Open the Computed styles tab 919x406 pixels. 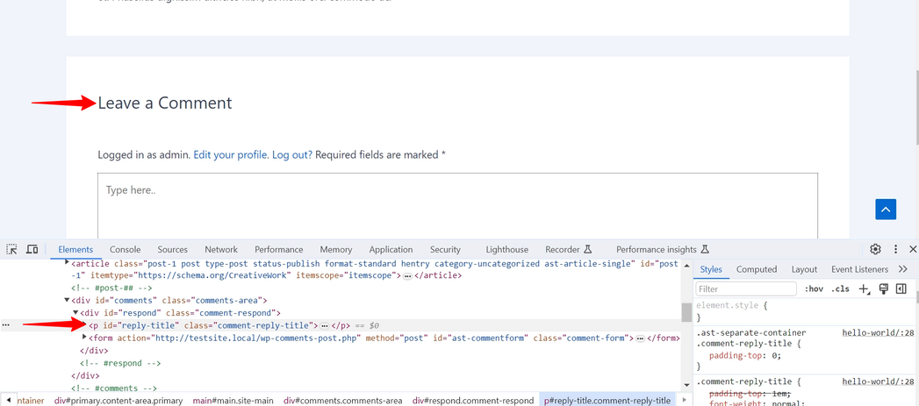point(756,269)
